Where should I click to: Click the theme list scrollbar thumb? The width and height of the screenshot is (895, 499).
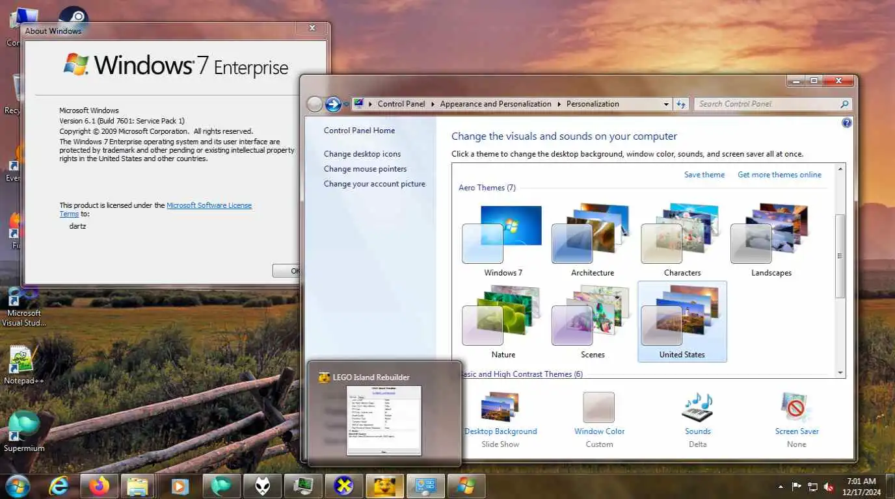[x=840, y=256]
